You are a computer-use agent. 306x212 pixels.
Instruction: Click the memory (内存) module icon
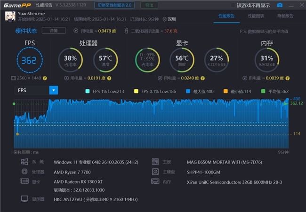click(x=155, y=181)
